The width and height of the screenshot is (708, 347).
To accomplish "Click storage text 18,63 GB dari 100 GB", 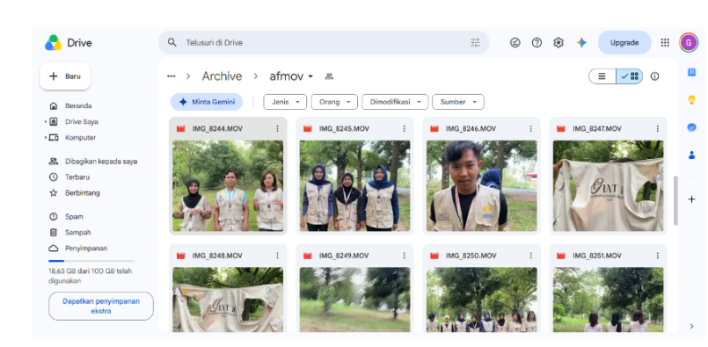I will 90,276.
